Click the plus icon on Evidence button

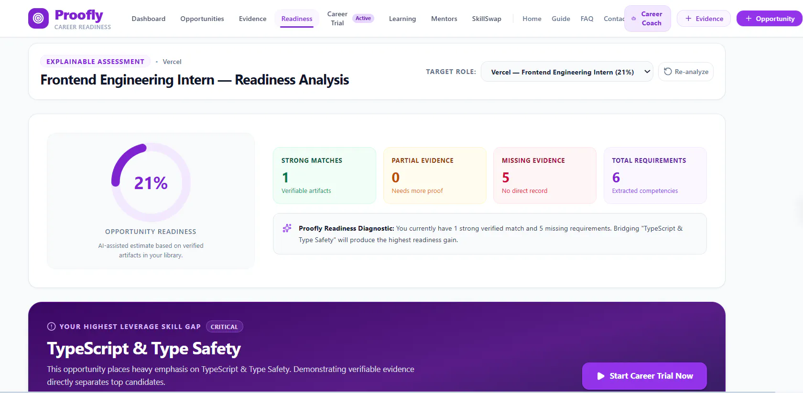coord(688,19)
